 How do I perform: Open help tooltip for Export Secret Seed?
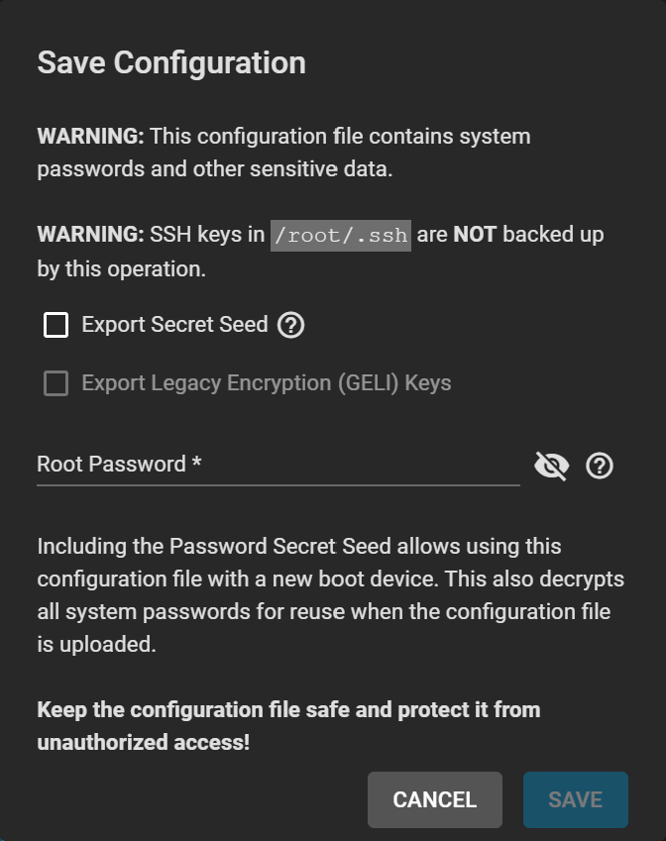(290, 325)
